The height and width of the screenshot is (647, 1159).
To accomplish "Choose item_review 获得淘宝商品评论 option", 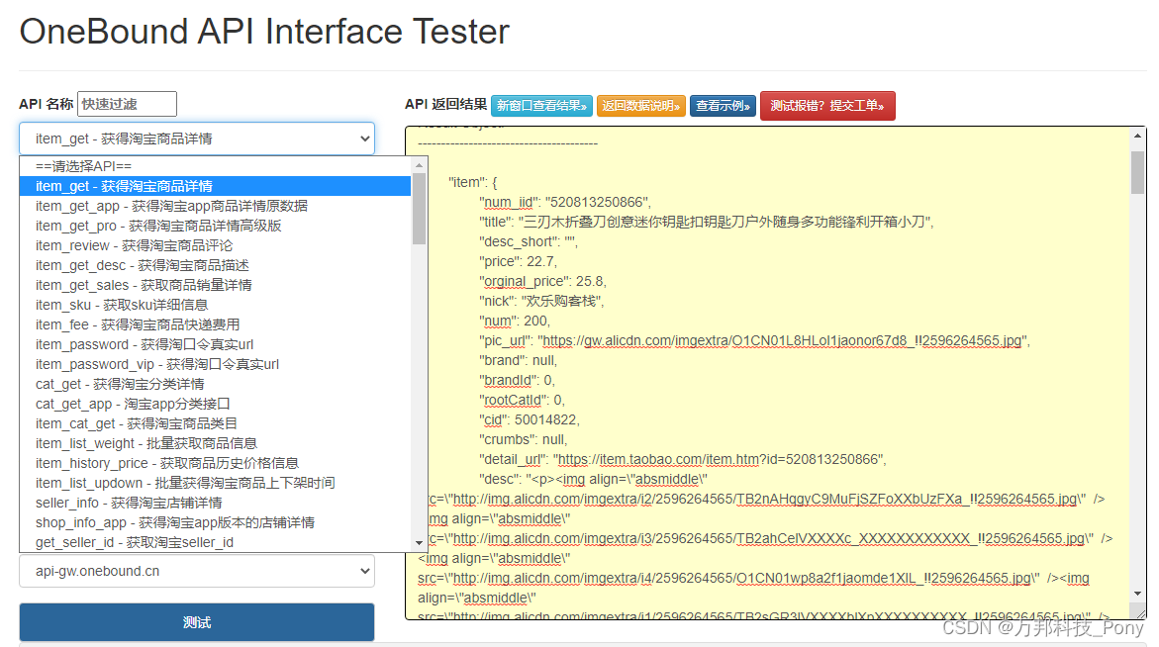I will 215,245.
